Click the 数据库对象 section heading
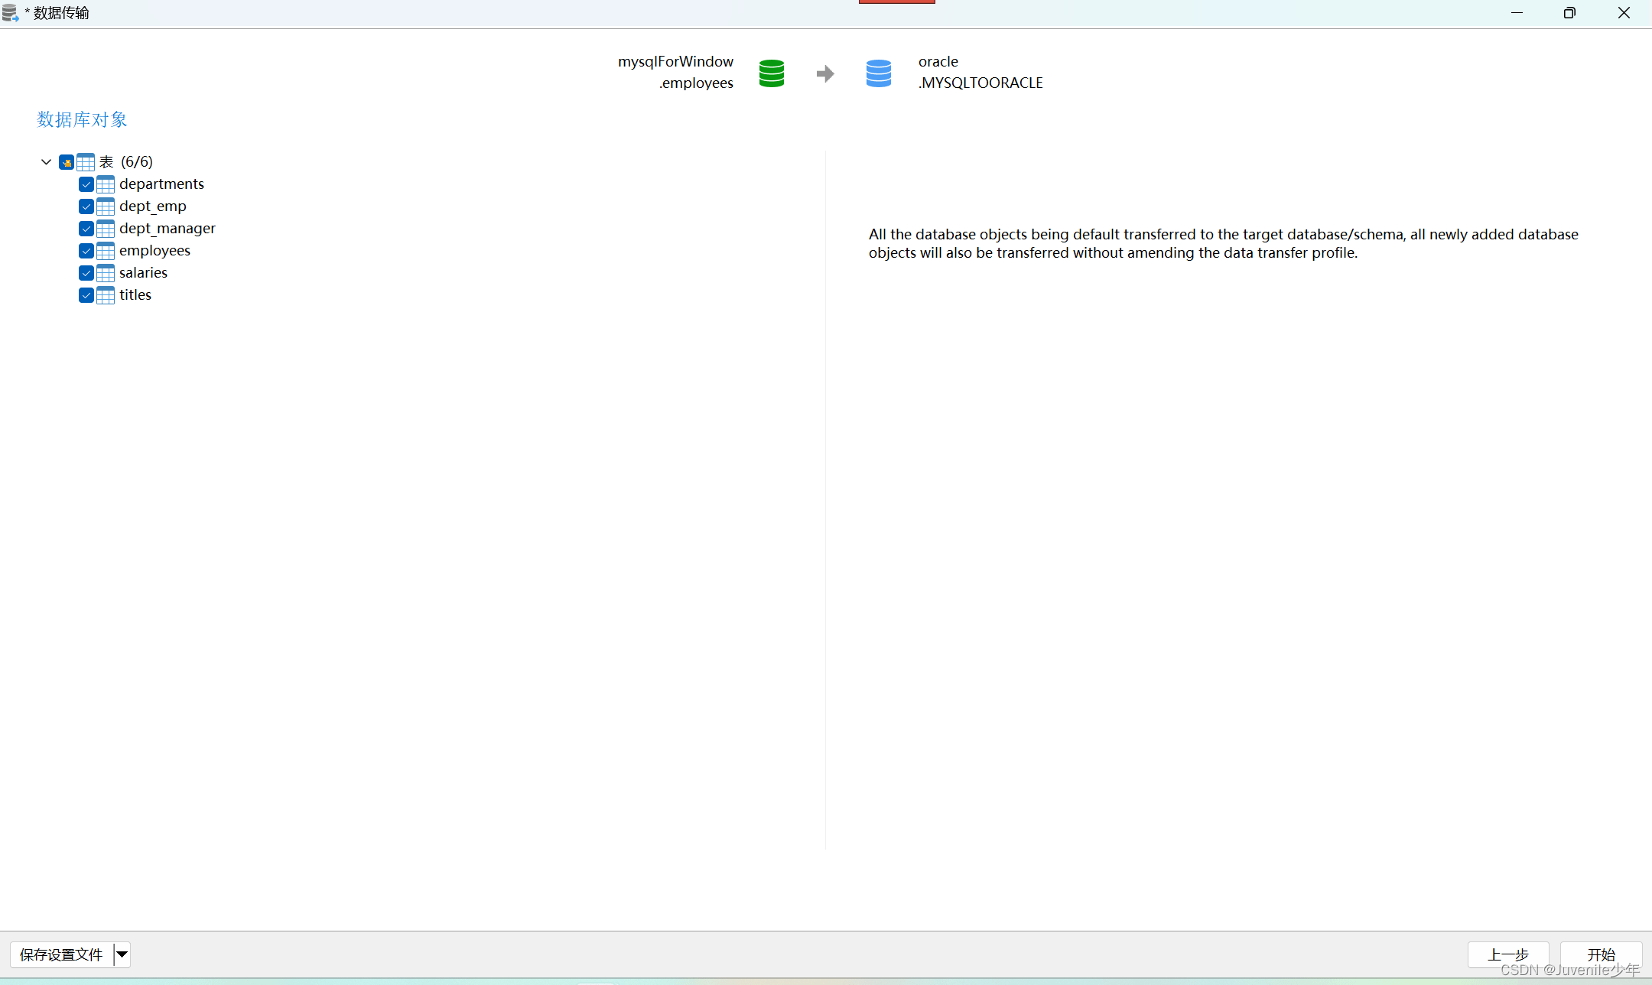Screen dimensions: 1652x985 pos(82,119)
